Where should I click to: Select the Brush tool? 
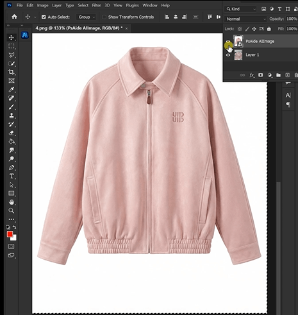(x=12, y=106)
